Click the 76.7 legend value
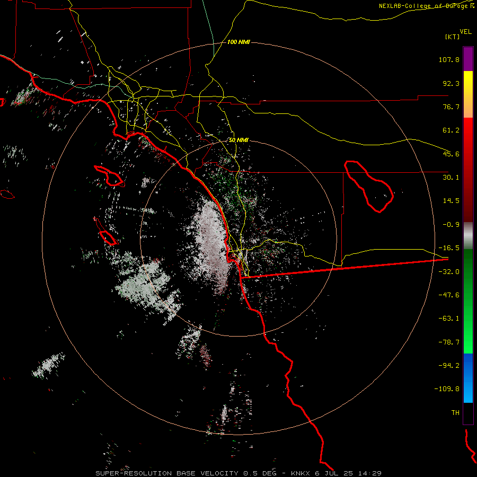 tap(451, 107)
